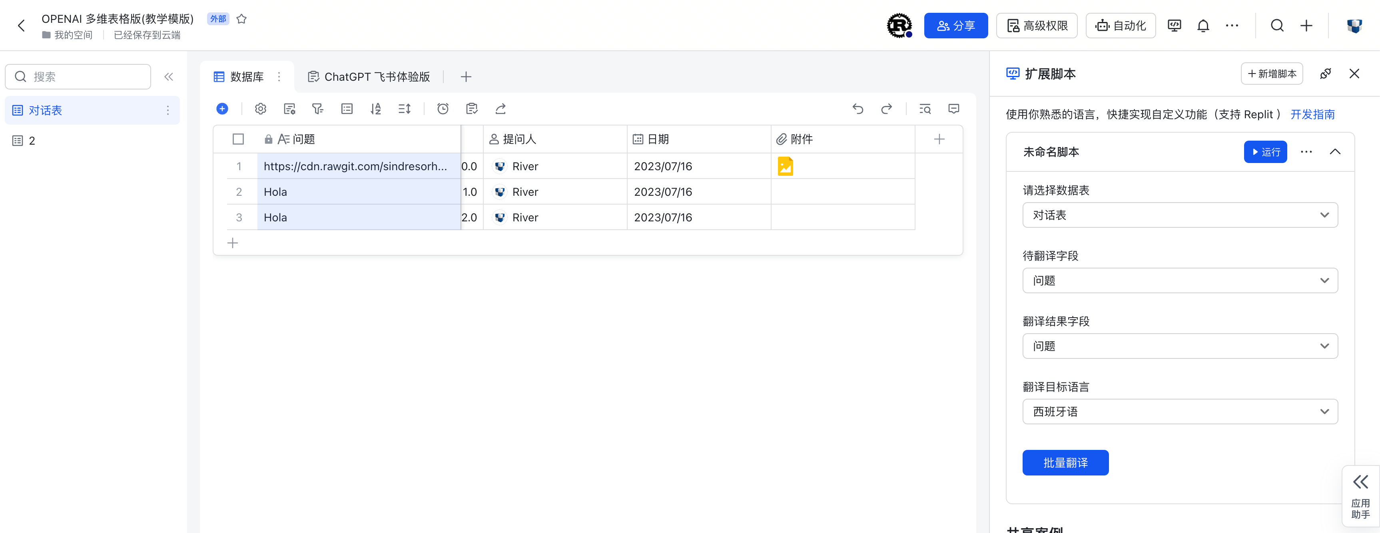Select the A-Z sort icon

point(375,108)
